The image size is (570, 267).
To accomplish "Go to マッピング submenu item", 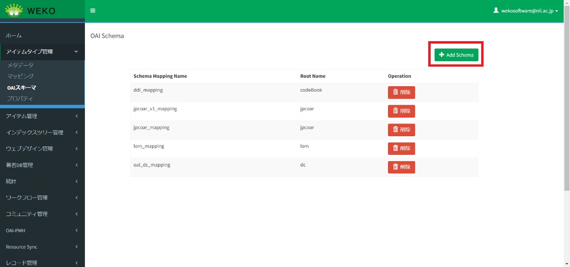I will (21, 76).
